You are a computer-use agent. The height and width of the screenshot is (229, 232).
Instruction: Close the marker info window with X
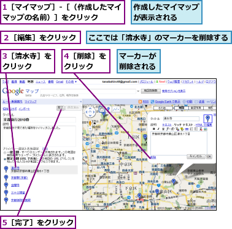click(x=215, y=114)
